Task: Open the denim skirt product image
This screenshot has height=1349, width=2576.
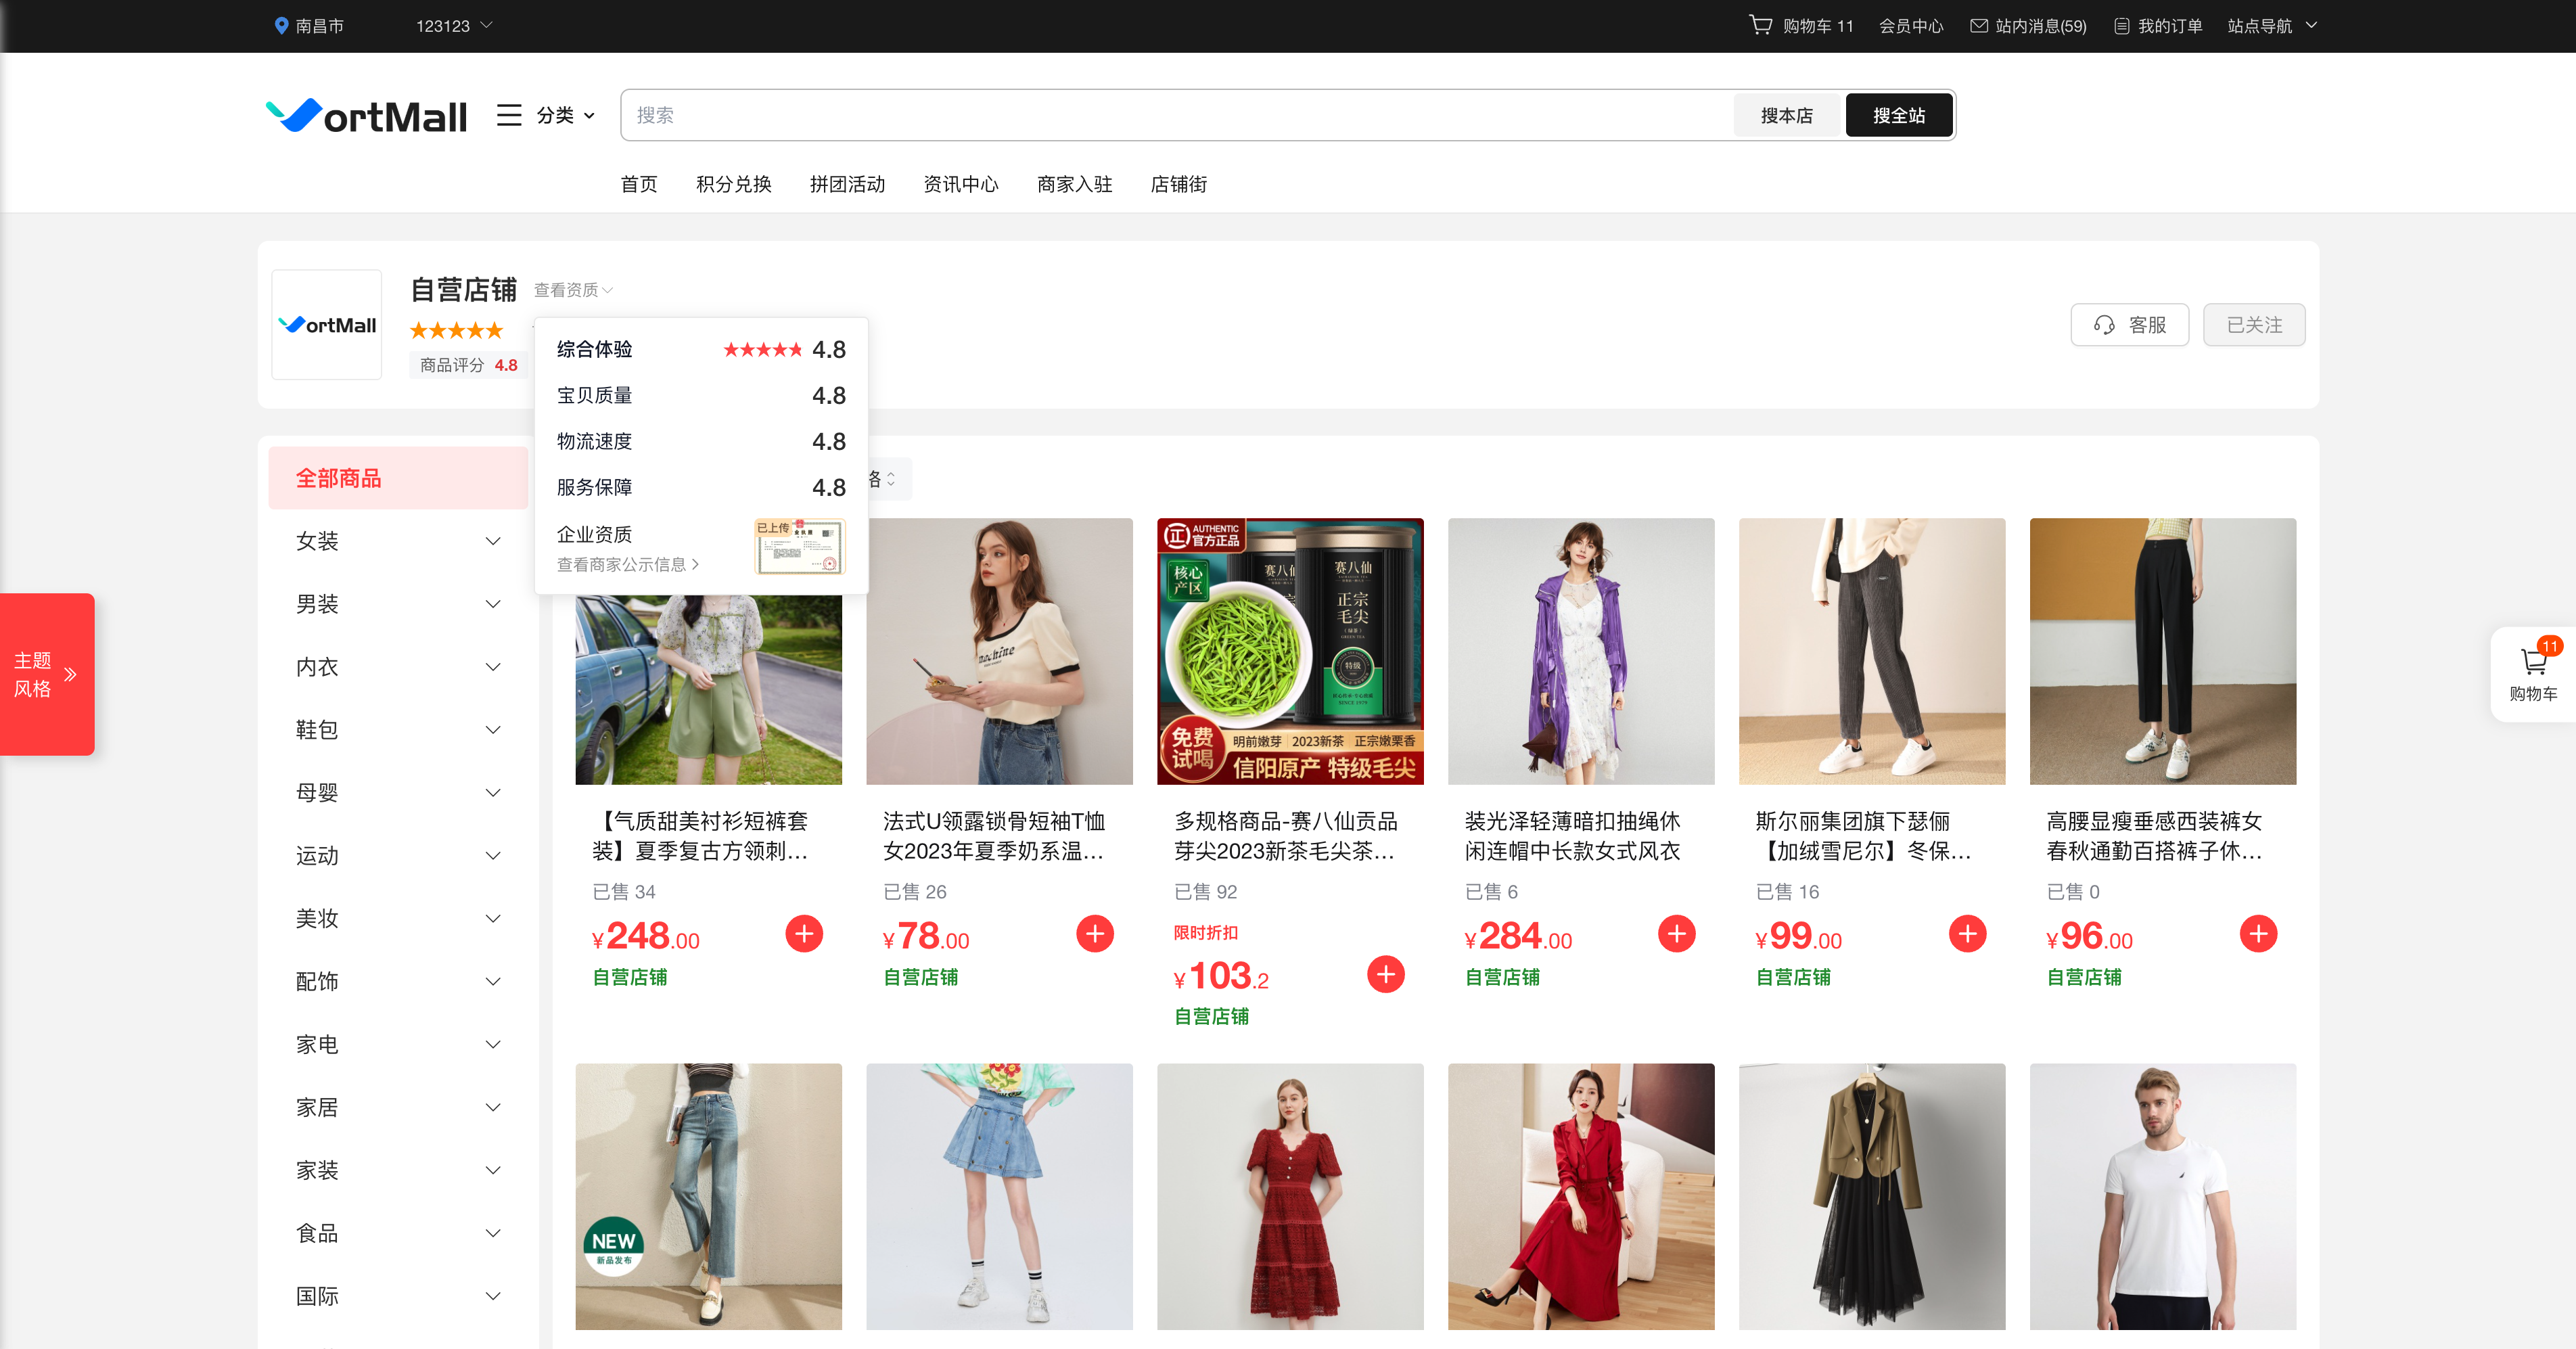Action: click(999, 1196)
